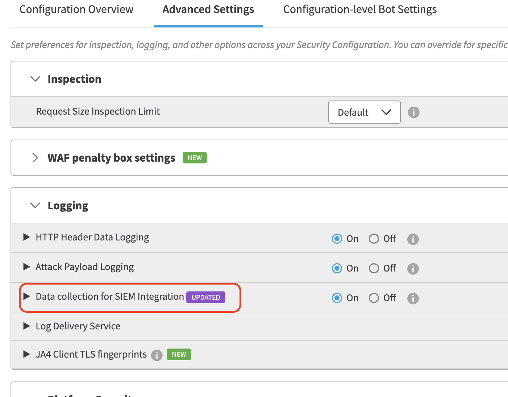Open the Request Size Inspection Limit dropdown
The height and width of the screenshot is (397, 508).
tap(364, 112)
